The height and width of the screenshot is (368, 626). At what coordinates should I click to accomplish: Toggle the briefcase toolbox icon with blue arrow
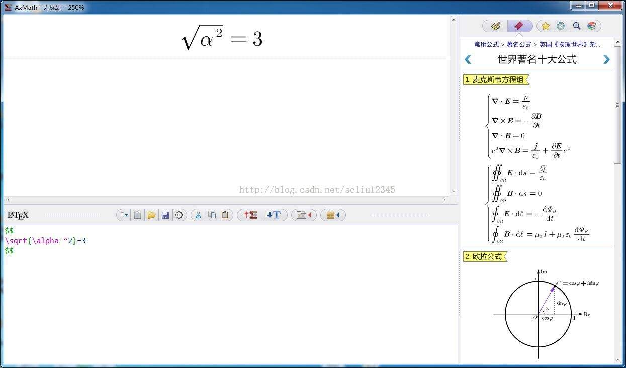coord(333,215)
